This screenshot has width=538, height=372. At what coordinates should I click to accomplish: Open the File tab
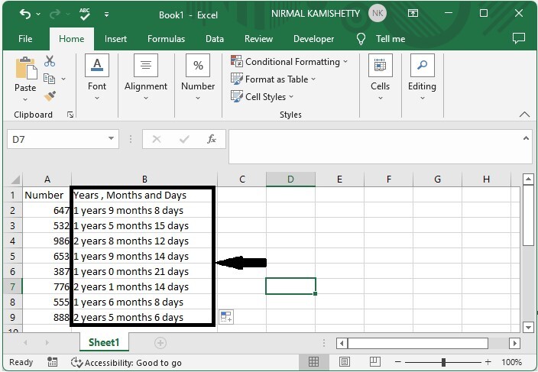pos(25,39)
